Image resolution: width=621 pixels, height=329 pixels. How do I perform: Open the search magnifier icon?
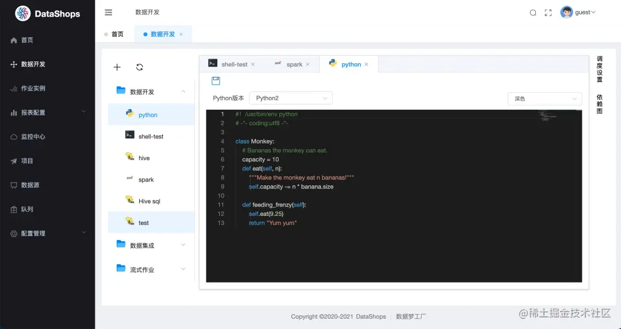click(x=533, y=13)
